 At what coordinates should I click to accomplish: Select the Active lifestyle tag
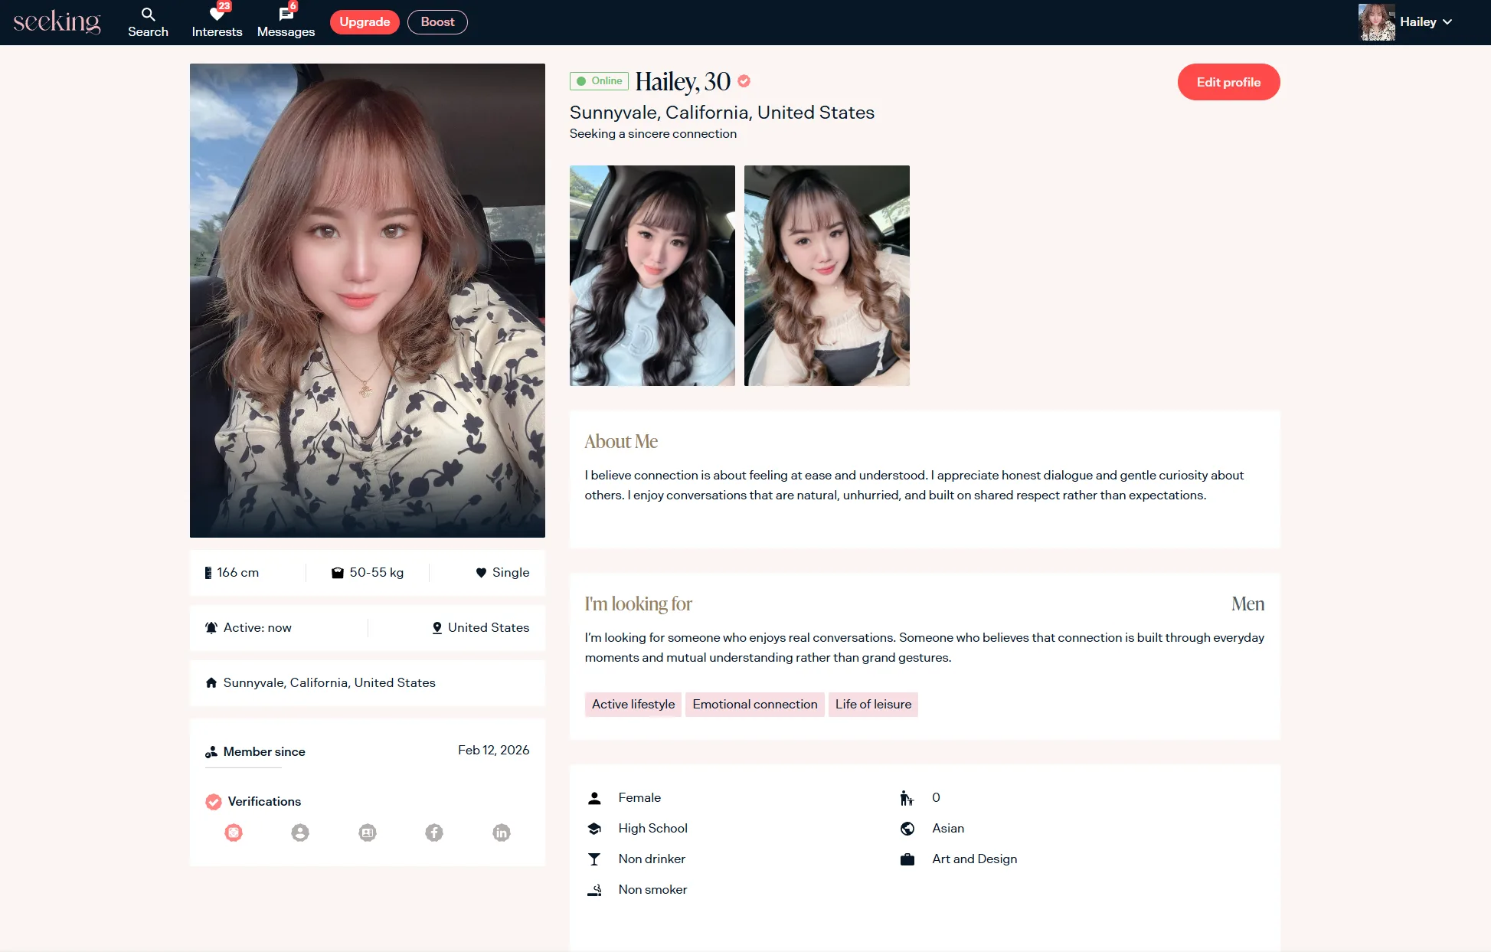pyautogui.click(x=633, y=705)
